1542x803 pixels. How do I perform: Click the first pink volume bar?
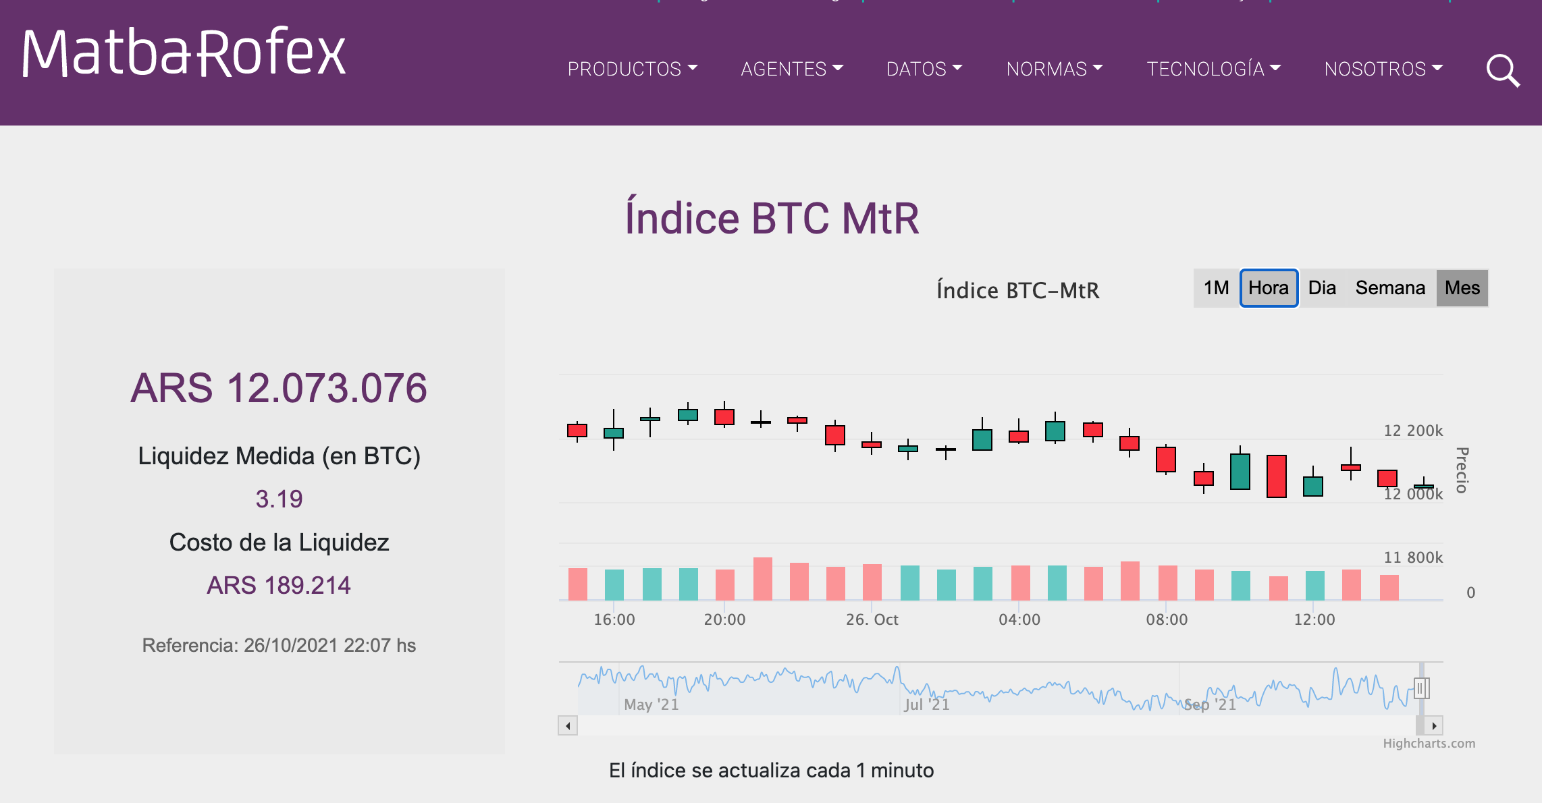pyautogui.click(x=577, y=584)
